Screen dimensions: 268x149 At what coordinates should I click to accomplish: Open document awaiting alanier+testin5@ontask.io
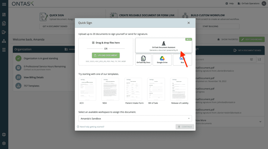click(x=230, y=111)
